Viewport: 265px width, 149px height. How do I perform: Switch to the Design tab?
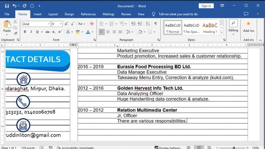[69, 14]
